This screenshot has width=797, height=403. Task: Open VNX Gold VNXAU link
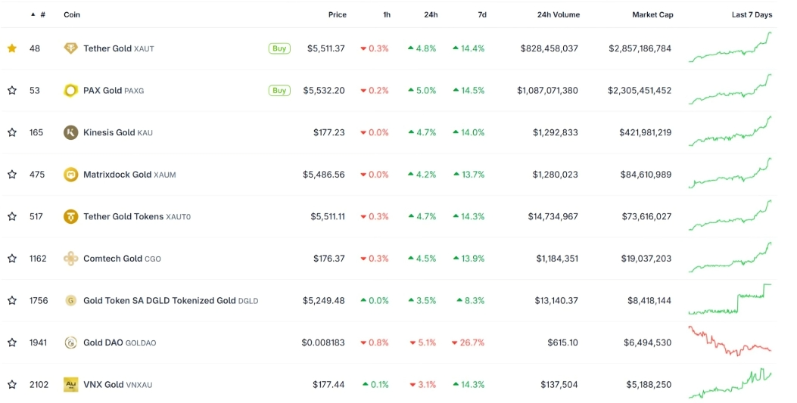(x=117, y=384)
